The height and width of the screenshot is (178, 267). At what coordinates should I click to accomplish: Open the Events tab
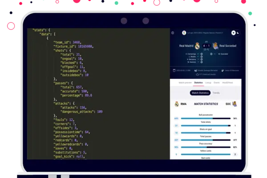pyautogui.click(x=217, y=83)
